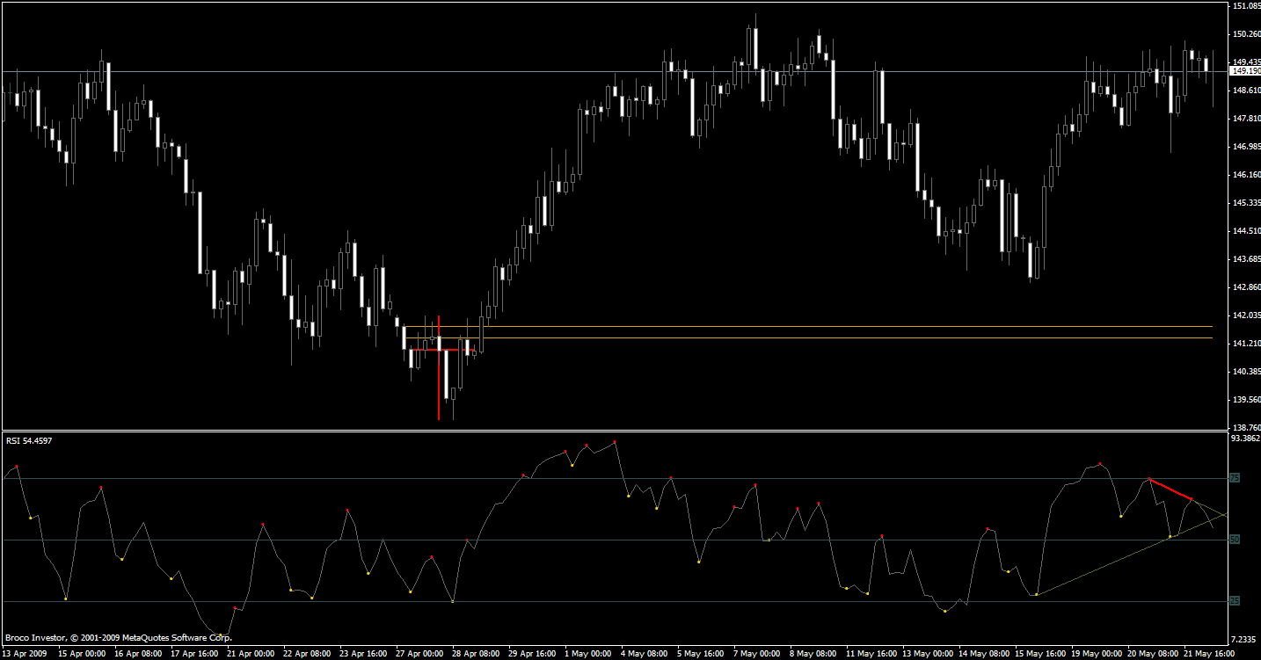
Task: Click the 139.560 price scale value
Action: click(1247, 400)
